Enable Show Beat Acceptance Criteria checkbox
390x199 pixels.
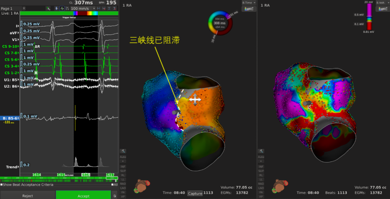(1, 185)
